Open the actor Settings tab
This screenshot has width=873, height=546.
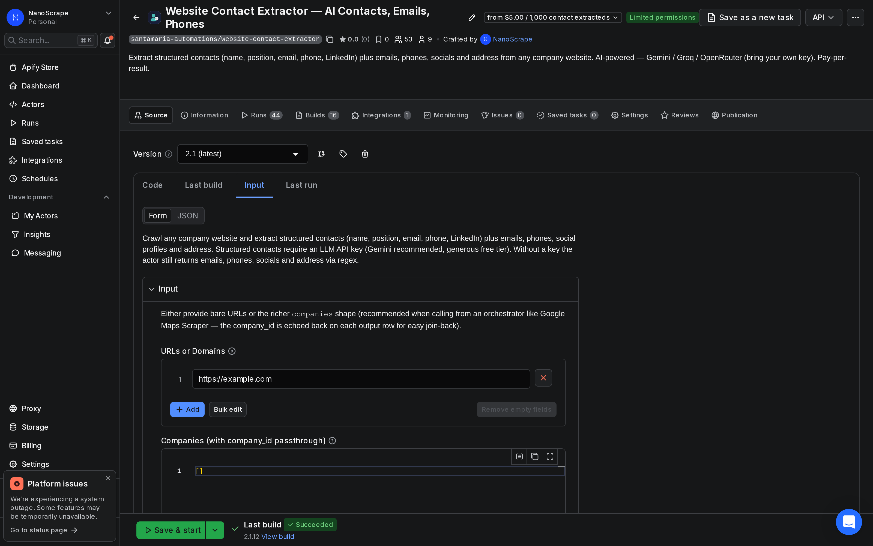[x=629, y=115]
